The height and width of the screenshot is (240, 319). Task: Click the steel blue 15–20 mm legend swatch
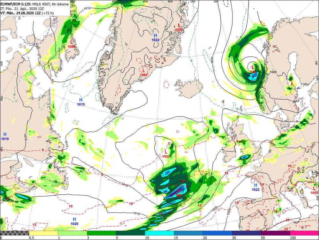pos(189,233)
